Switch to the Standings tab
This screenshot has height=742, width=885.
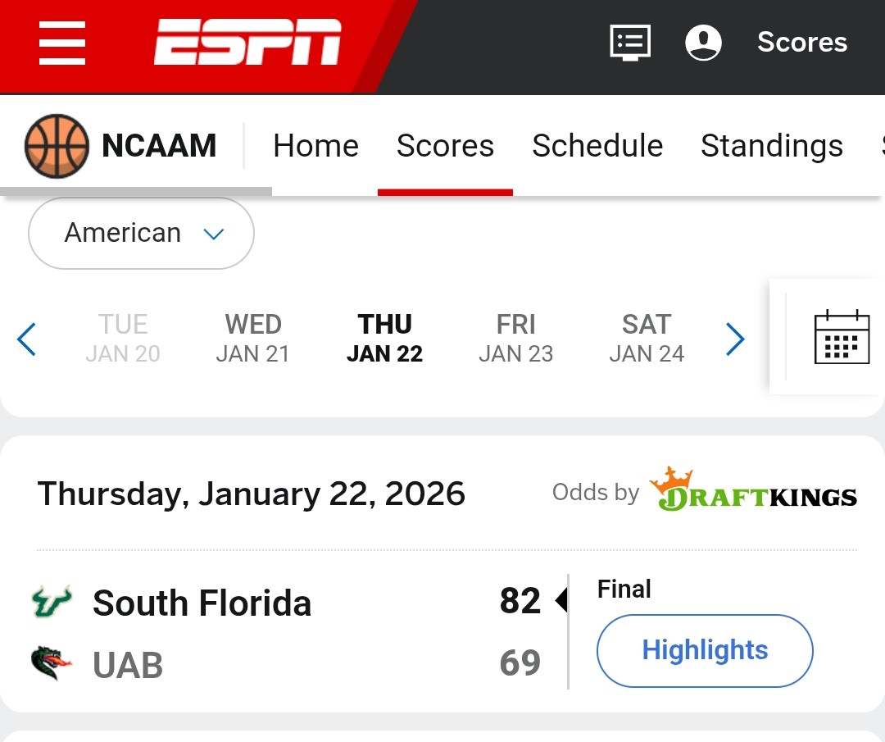pyautogui.click(x=771, y=146)
